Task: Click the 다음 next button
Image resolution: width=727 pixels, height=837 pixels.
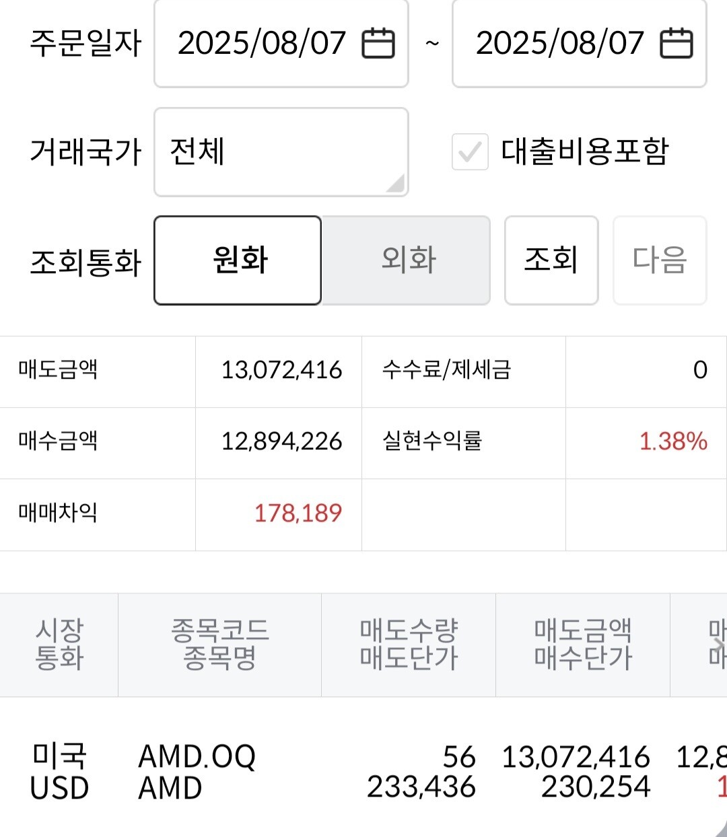Action: click(660, 260)
